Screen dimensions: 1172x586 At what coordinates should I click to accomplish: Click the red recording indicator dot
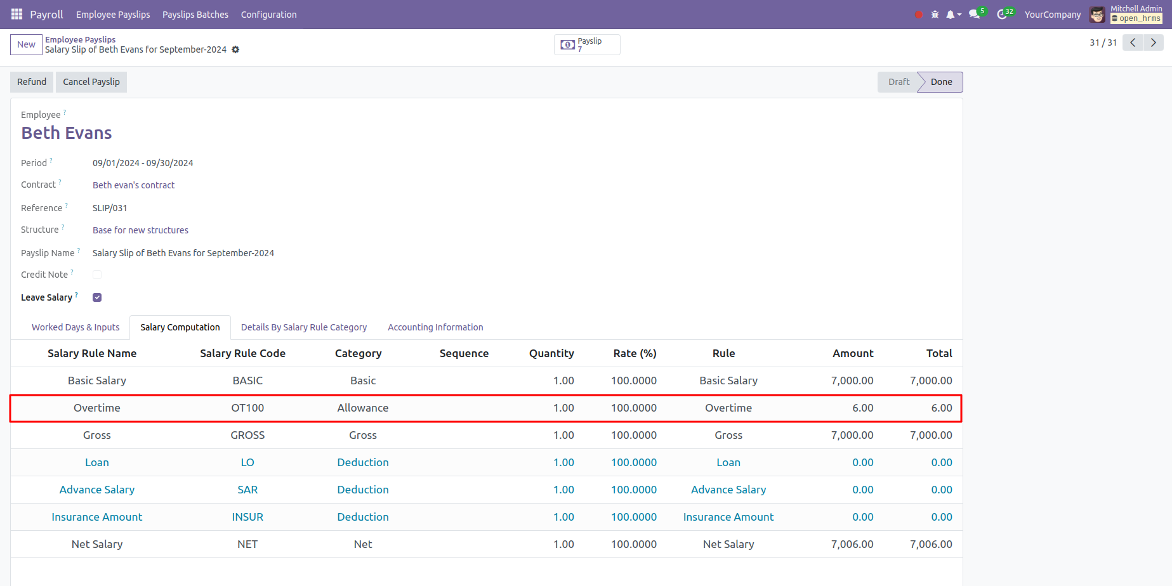[x=918, y=15]
